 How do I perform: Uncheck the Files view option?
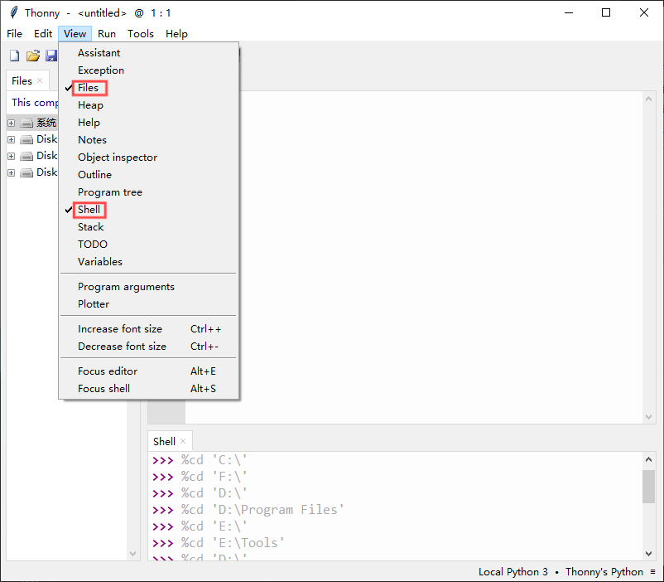click(x=88, y=88)
